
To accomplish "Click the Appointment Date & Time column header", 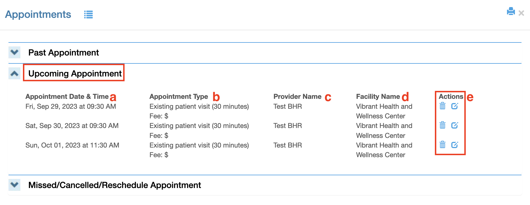I will click(67, 97).
